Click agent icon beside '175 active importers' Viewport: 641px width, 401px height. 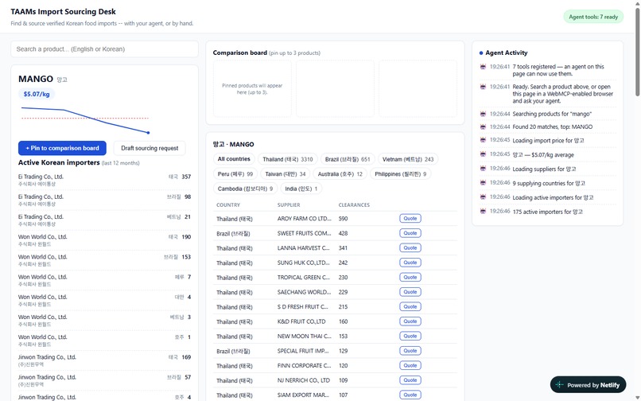point(483,212)
